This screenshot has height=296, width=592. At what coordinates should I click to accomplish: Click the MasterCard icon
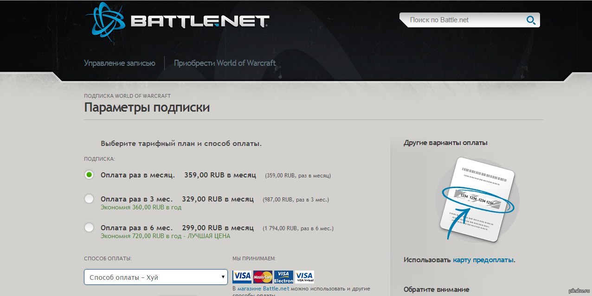263,277
